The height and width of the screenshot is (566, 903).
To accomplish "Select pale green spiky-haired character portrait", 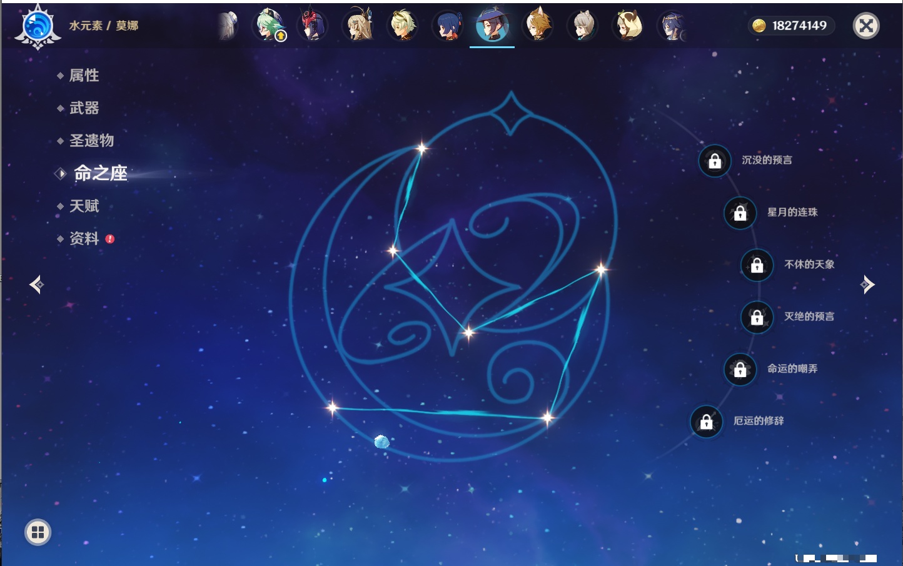I will click(x=402, y=26).
